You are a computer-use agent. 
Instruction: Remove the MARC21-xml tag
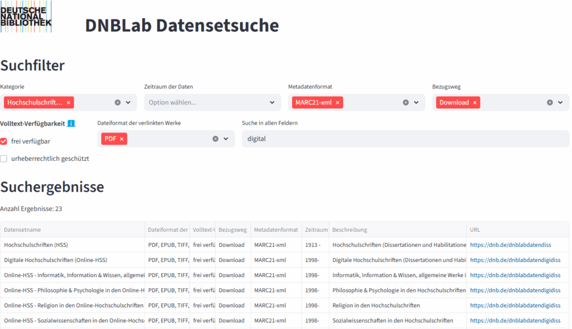[x=337, y=103]
